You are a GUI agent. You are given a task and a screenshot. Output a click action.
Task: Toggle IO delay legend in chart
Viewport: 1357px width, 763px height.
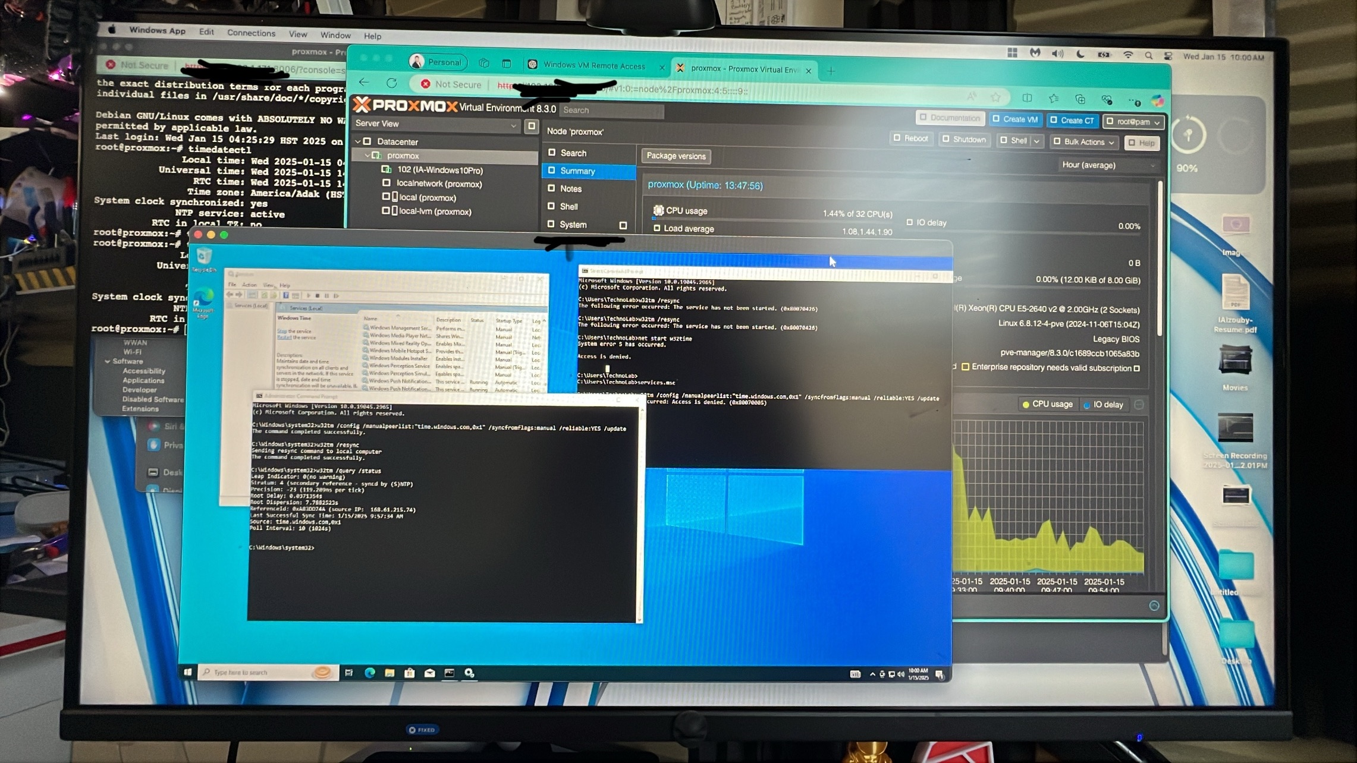click(1103, 405)
